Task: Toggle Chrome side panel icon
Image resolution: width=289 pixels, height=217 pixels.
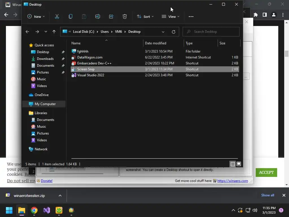Action: click(x=265, y=15)
